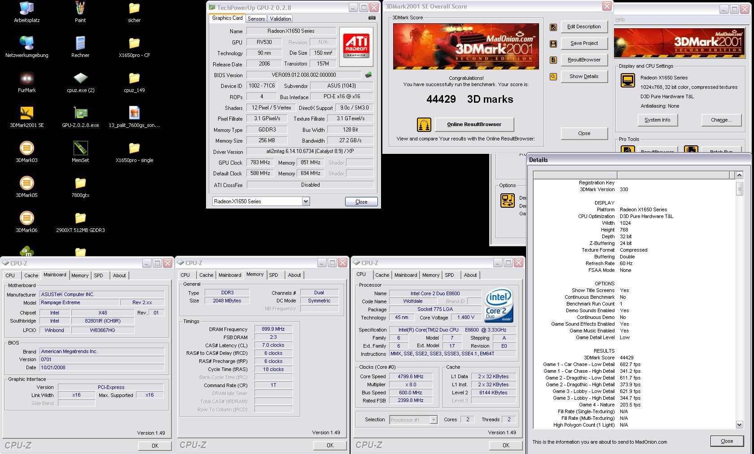Open the Help menu in 3DMark2001 window
The width and height of the screenshot is (754, 454).
[x=620, y=19]
